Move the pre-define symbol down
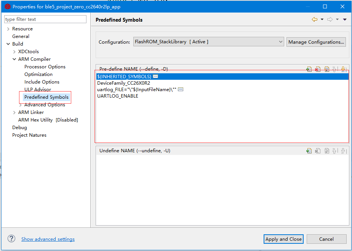352x251 pixels. (344, 69)
